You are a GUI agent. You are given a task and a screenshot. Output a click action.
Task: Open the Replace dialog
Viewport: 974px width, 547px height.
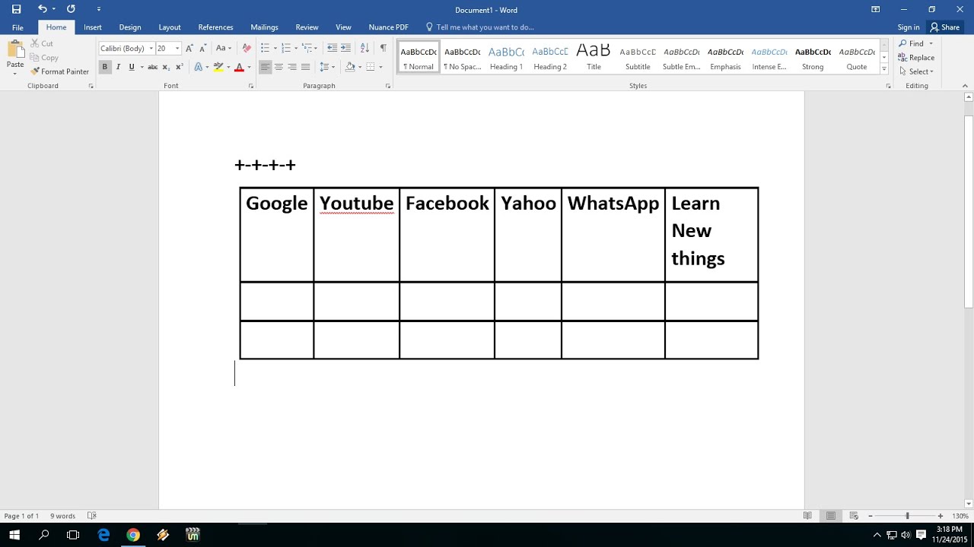tap(916, 58)
